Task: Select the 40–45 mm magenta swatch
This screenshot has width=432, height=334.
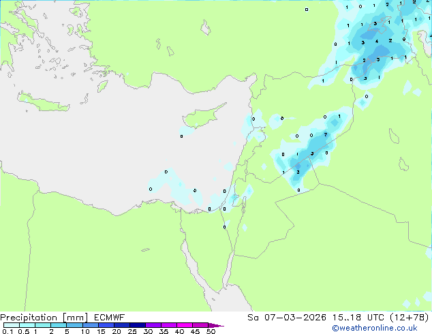Action: (x=185, y=325)
